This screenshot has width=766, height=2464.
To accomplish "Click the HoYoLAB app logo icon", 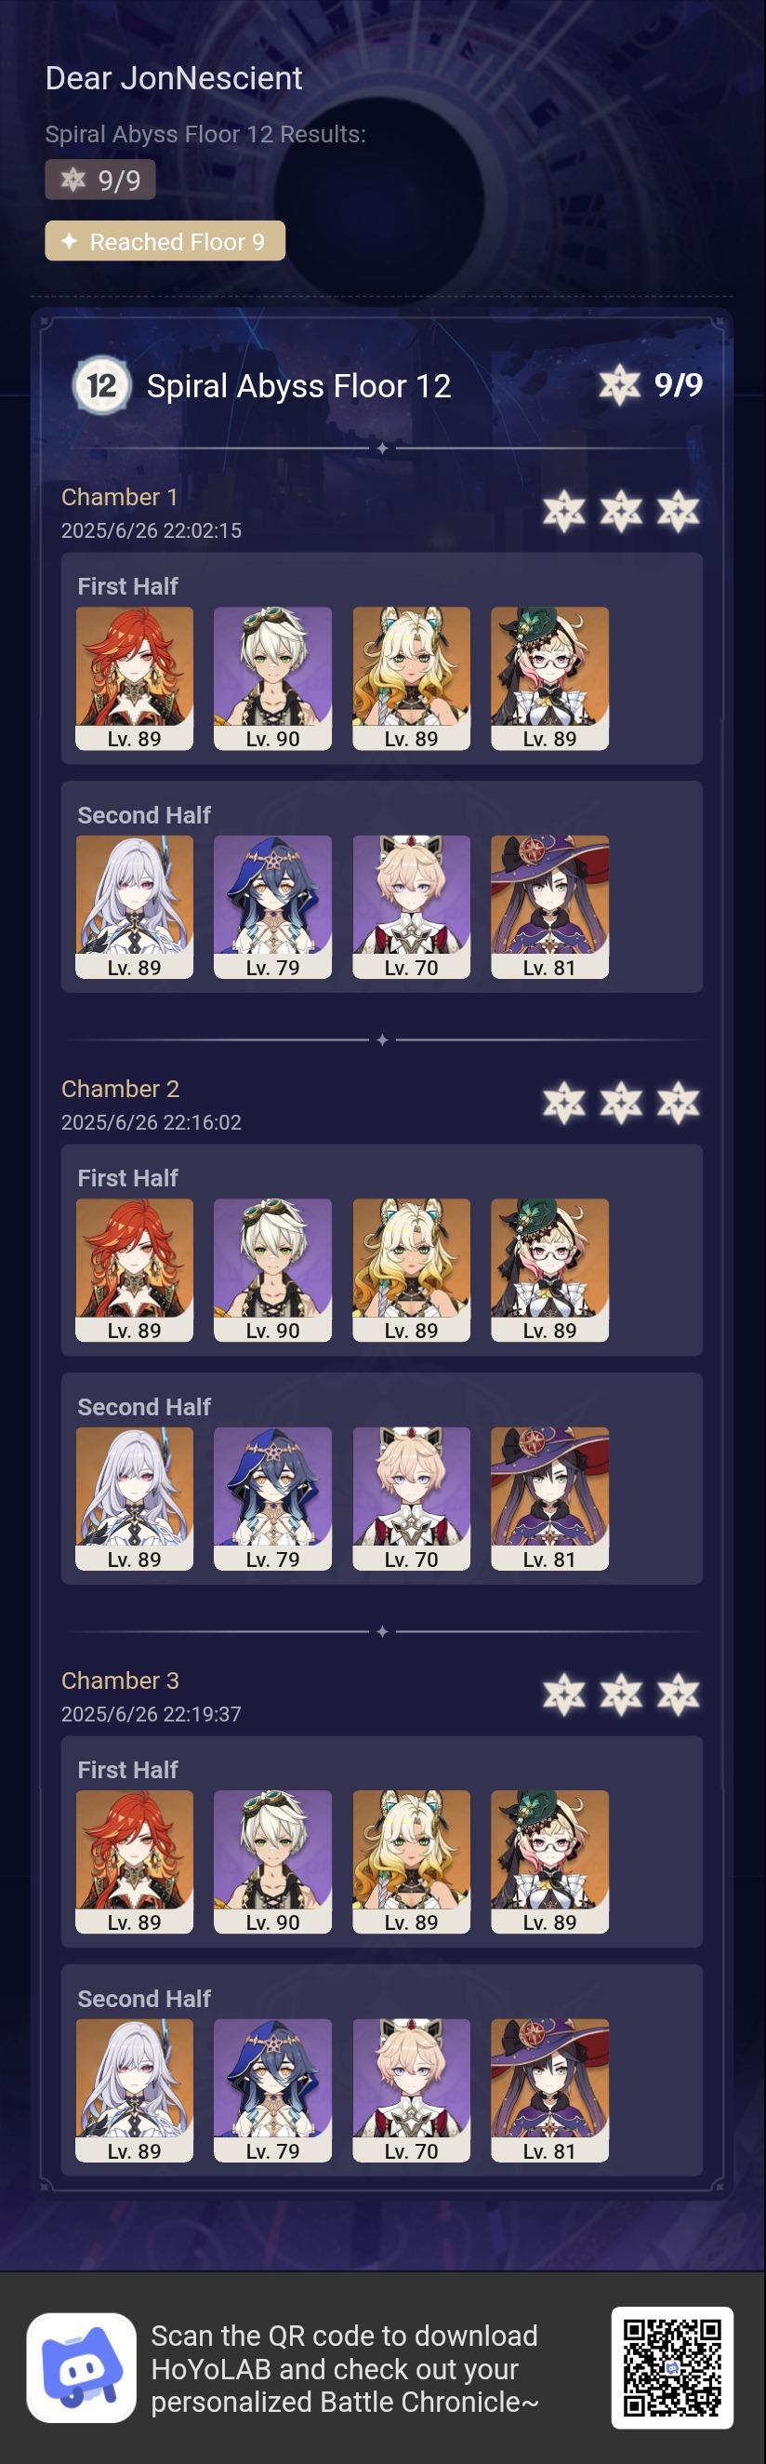I will 81,2367.
